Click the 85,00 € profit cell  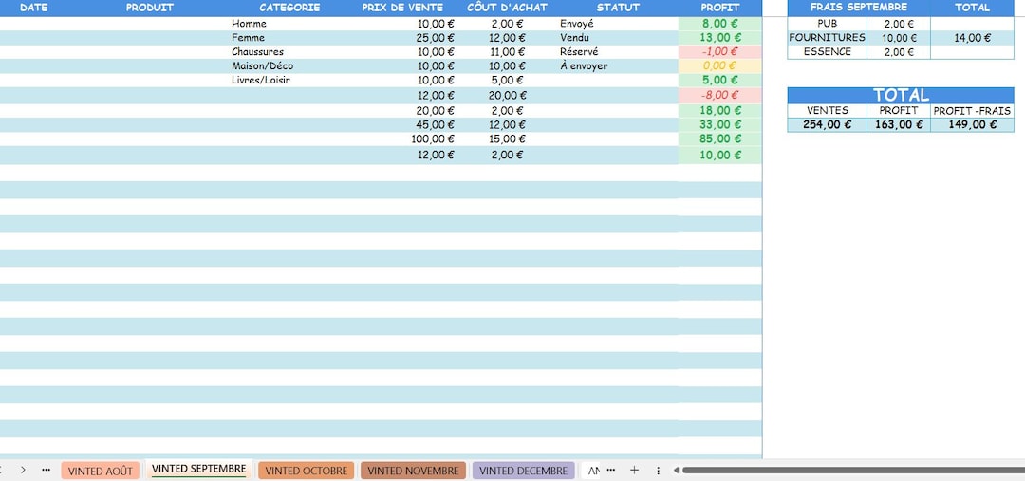coord(719,139)
